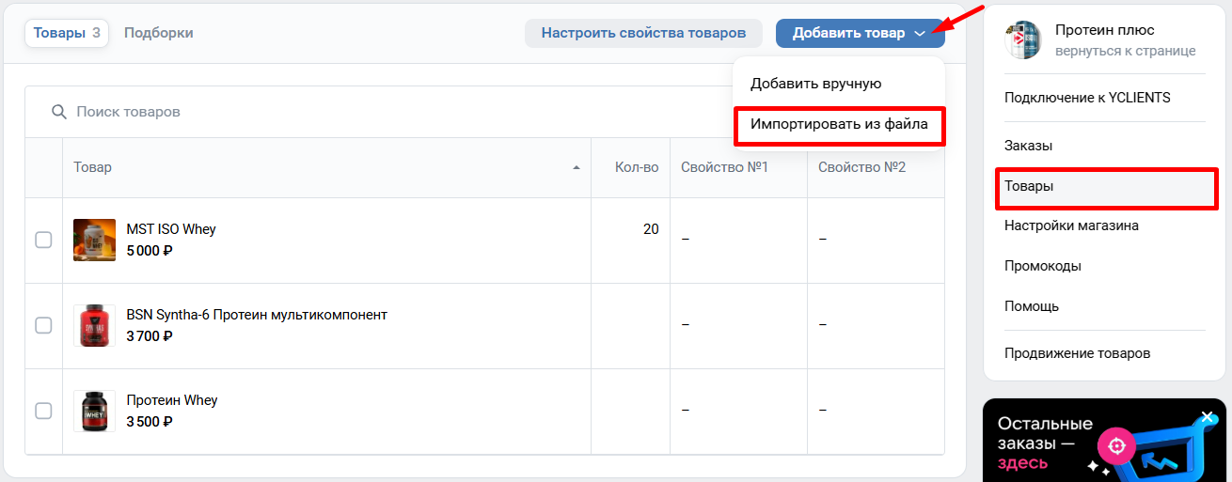Click the pink target icon in the banner
Viewport: 1232px width, 482px height.
point(1116,444)
